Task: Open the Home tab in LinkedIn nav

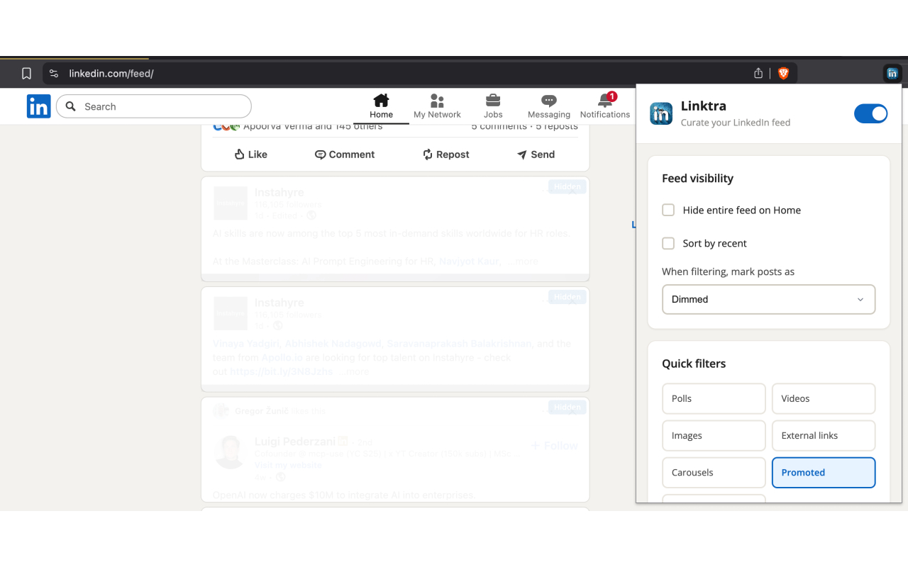Action: coord(381,106)
